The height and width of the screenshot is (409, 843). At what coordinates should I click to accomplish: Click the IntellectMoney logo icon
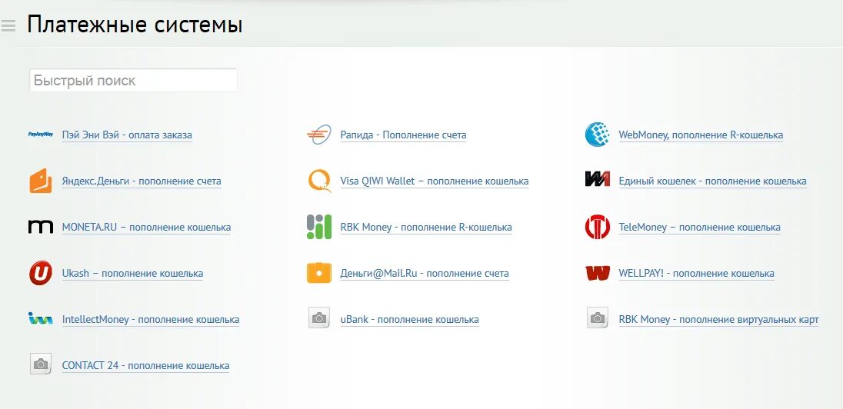(40, 319)
